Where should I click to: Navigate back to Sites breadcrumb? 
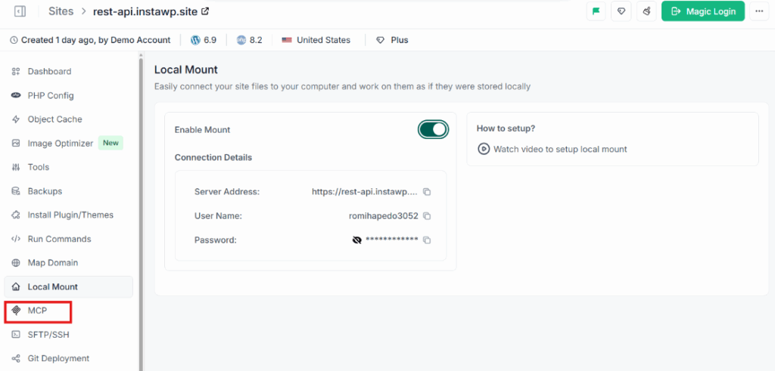(x=61, y=11)
